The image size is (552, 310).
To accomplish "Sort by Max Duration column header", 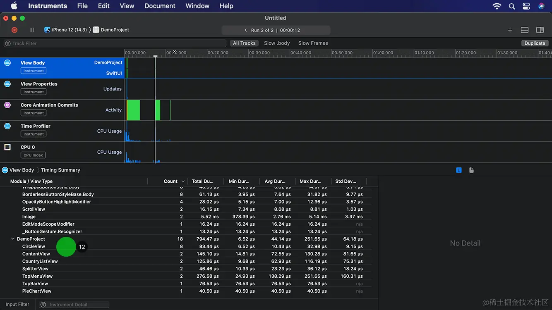I will point(311,181).
